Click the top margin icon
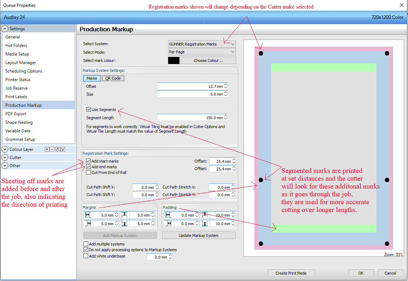The width and height of the screenshot is (408, 281). point(124,215)
